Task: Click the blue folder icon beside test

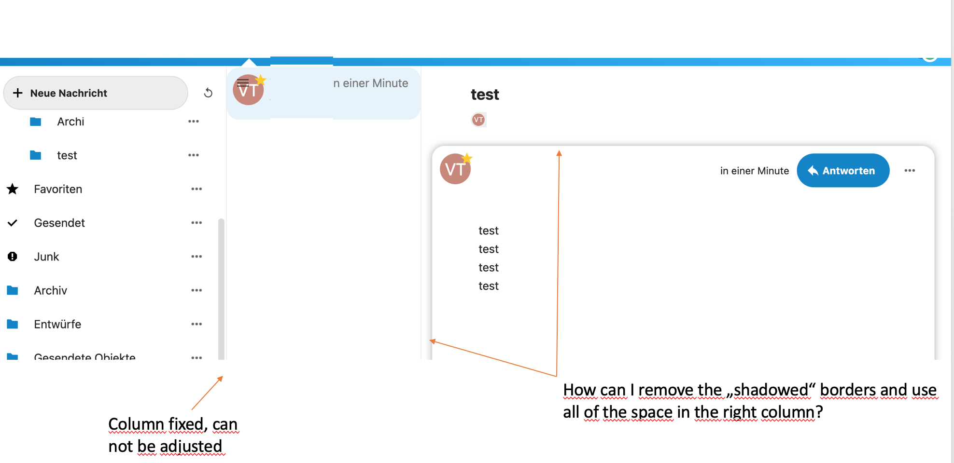Action: (x=35, y=155)
